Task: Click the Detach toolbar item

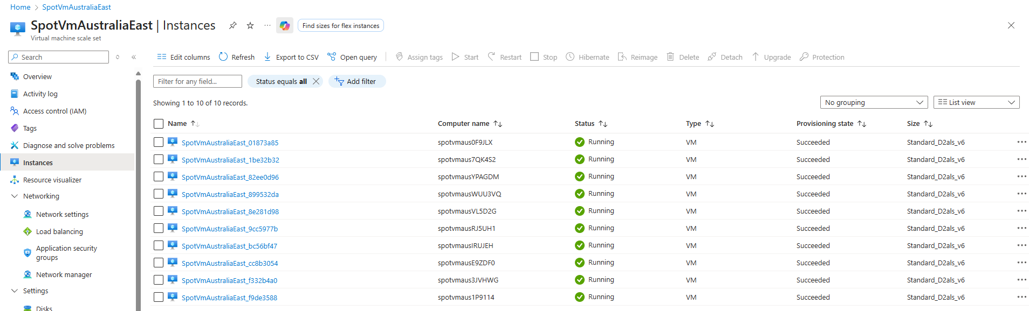Action: coord(725,57)
